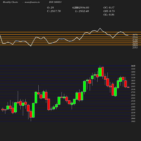The image size is (141, 141).
Task: Click the "OC: 0.17" reading
Action: pos(109,8)
